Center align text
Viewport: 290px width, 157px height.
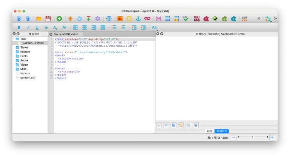click(x=85, y=28)
